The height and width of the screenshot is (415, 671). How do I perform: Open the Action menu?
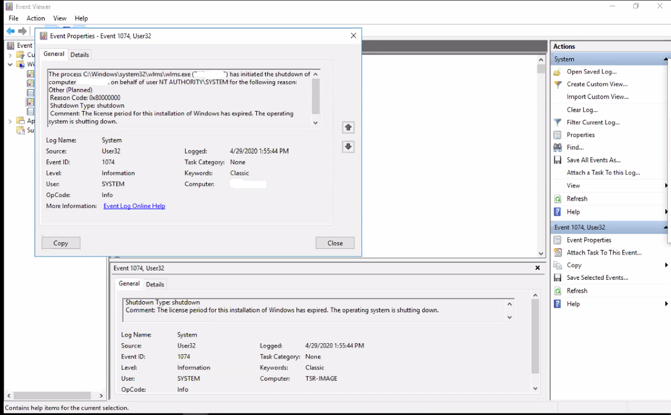coord(36,18)
